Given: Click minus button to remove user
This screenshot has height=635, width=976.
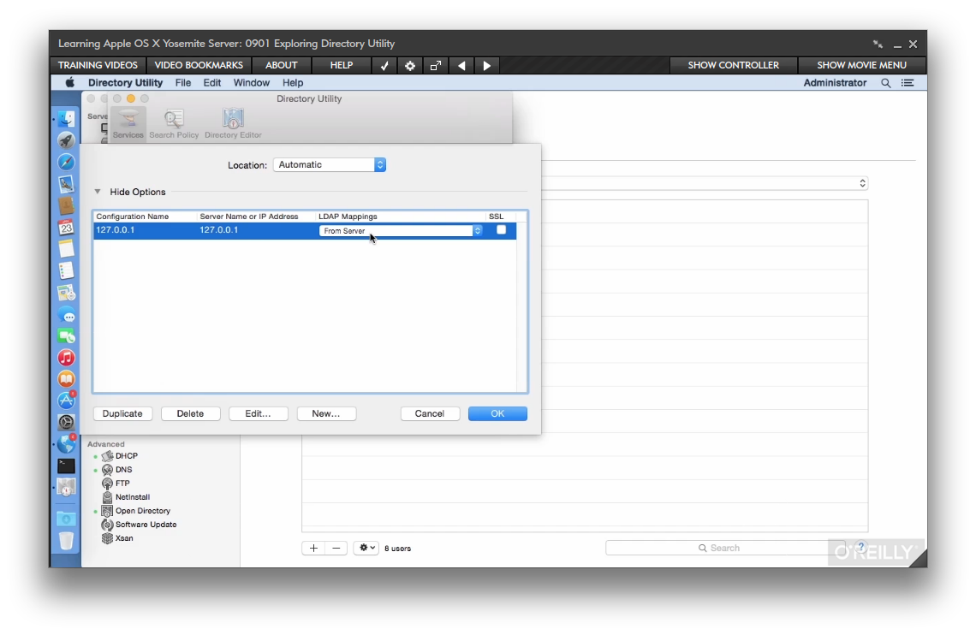Looking at the screenshot, I should click(336, 548).
